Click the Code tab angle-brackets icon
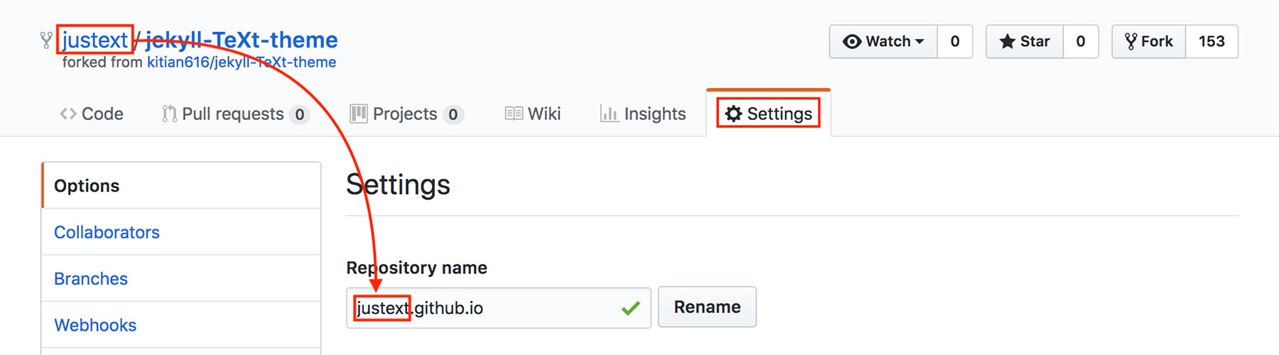Viewport: 1279px width, 355px height. tap(68, 114)
